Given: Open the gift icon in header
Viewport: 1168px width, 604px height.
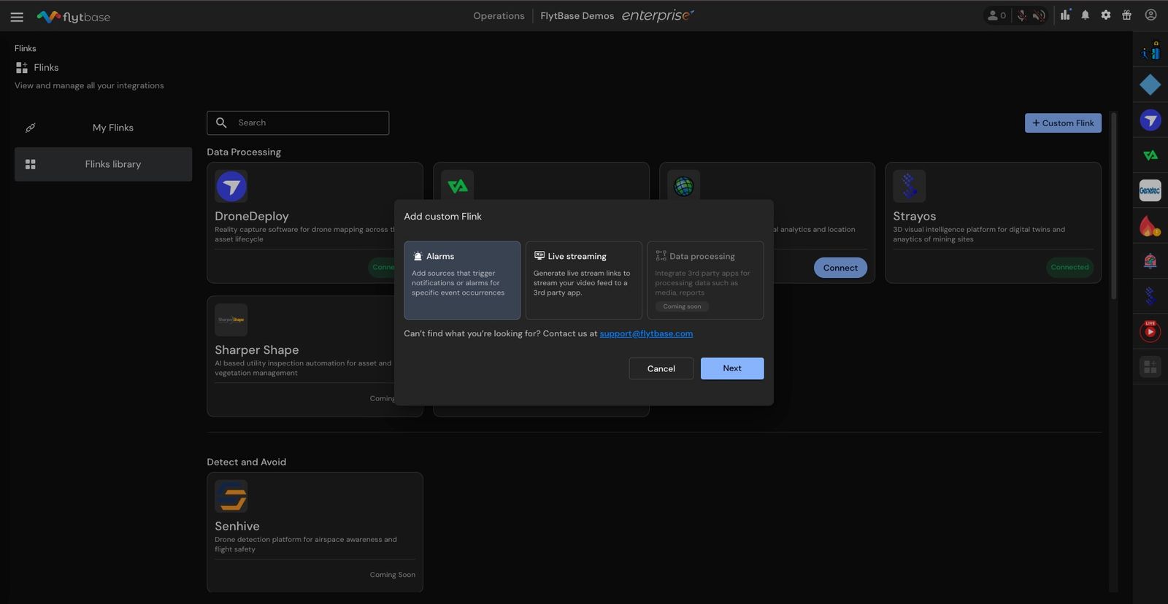Looking at the screenshot, I should click(1126, 15).
